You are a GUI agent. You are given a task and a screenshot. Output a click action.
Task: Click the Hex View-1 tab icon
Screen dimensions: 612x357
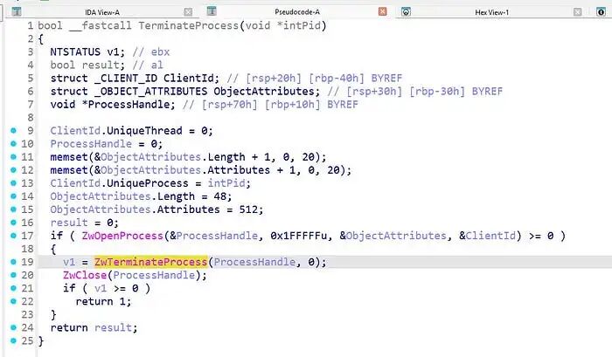[406, 11]
